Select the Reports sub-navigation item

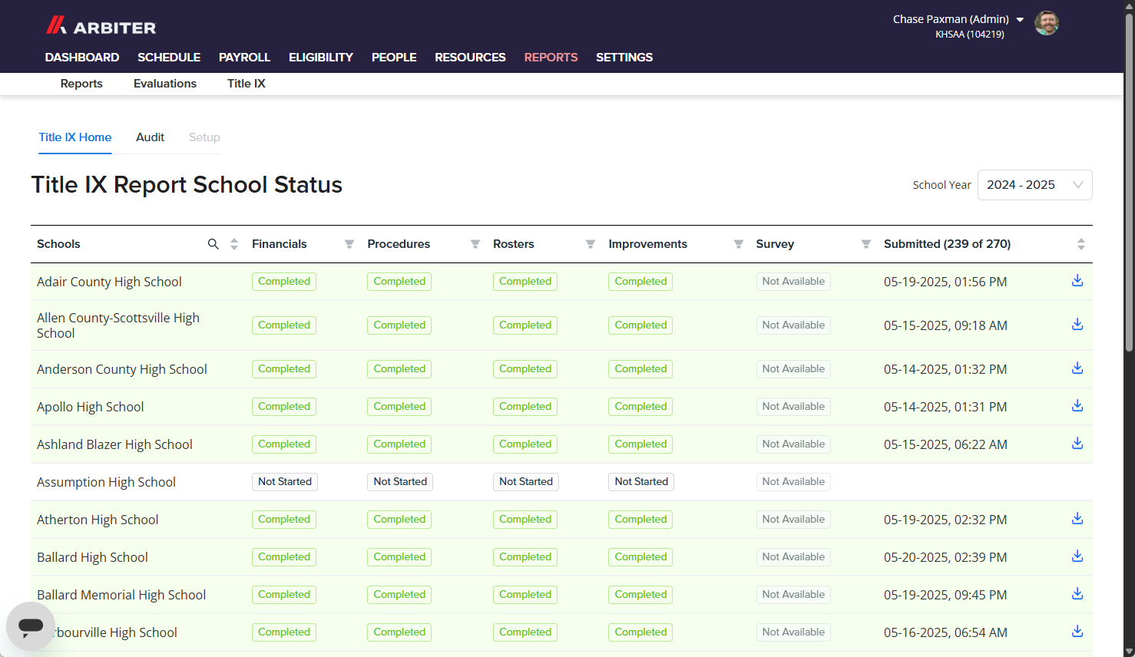(x=81, y=84)
